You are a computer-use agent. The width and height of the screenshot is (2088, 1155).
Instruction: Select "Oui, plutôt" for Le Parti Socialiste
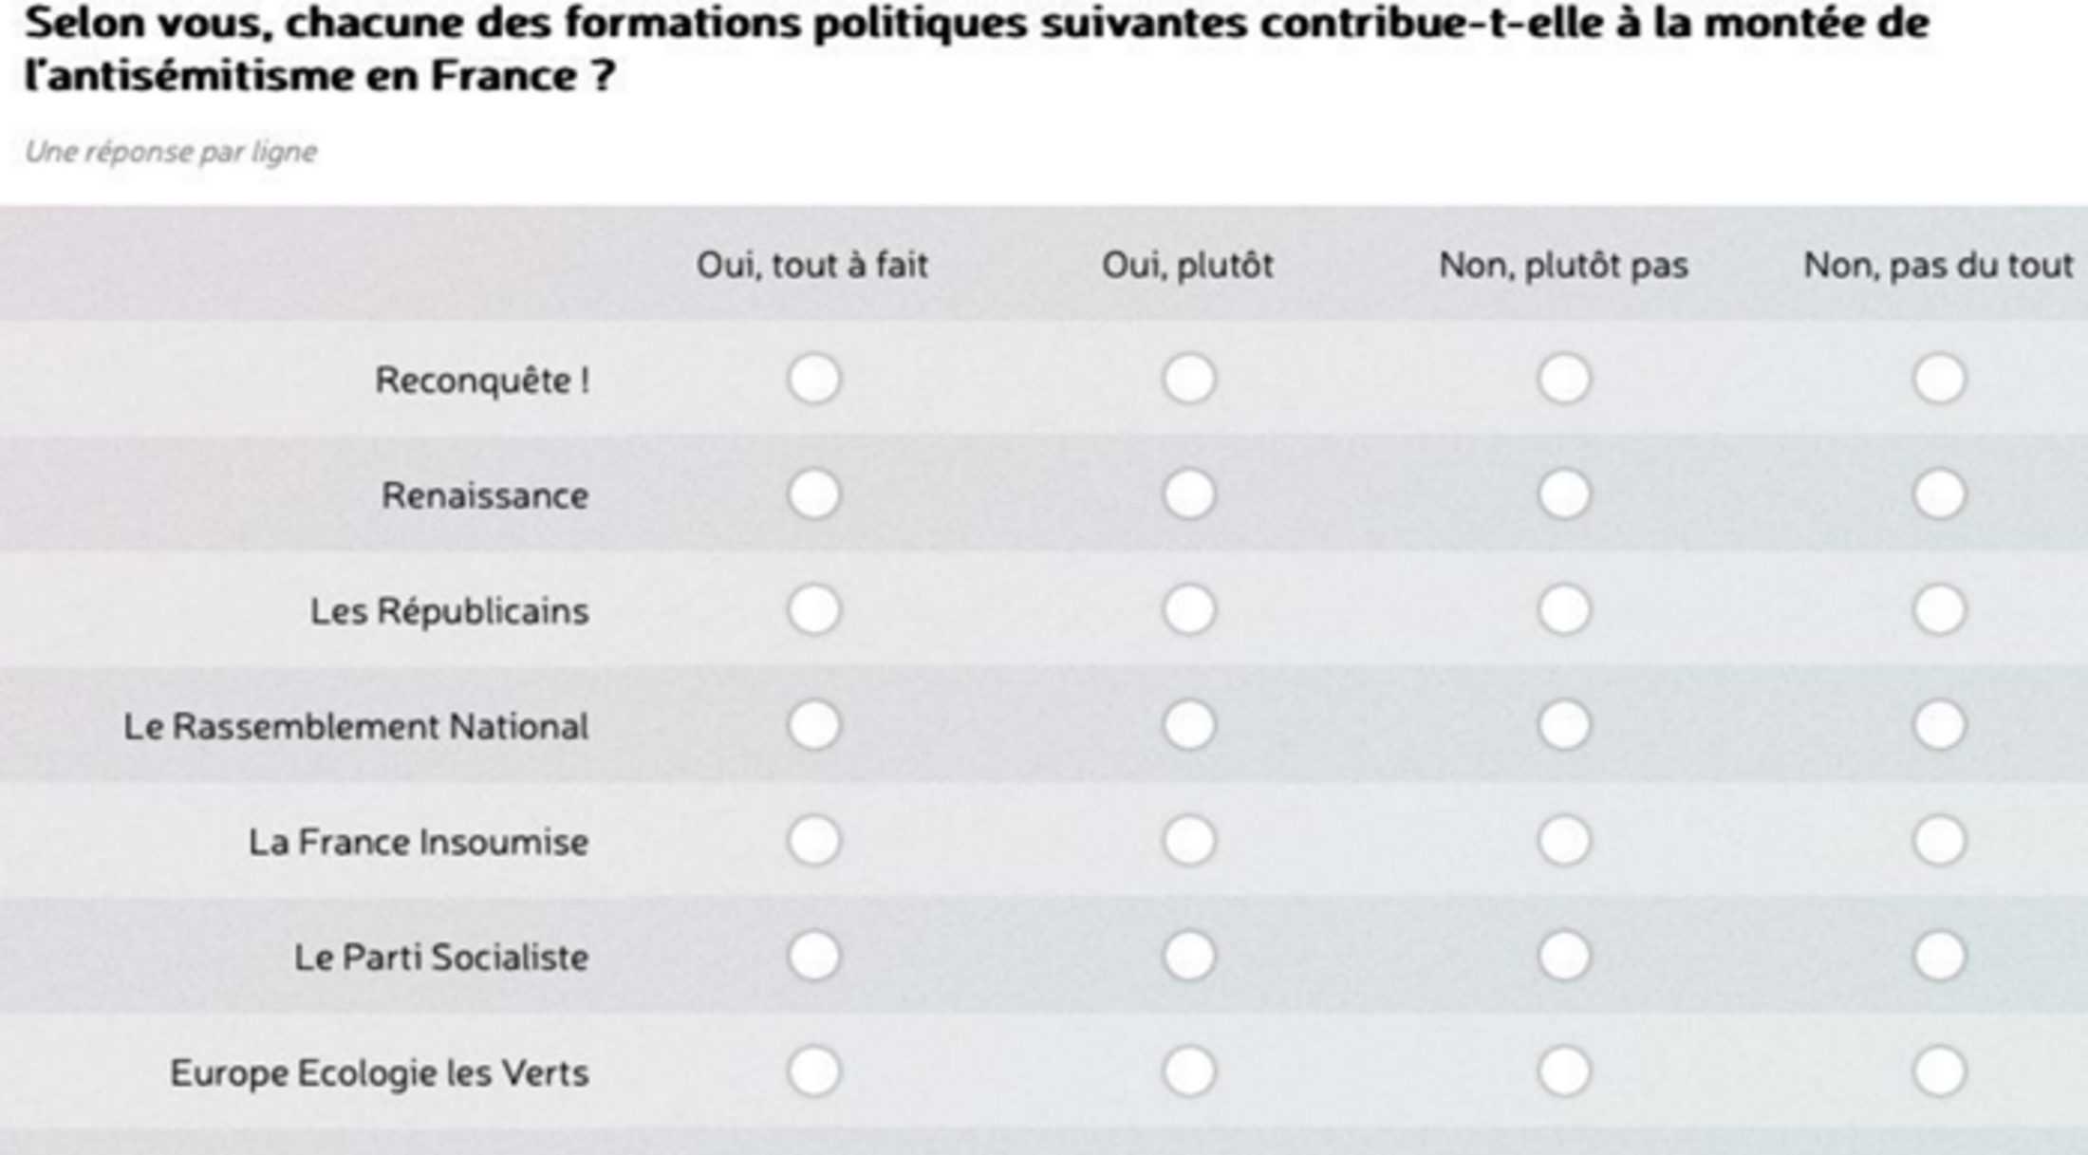click(1189, 956)
